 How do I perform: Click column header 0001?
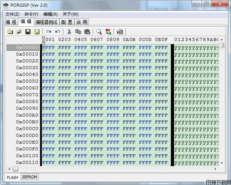tap(49, 40)
